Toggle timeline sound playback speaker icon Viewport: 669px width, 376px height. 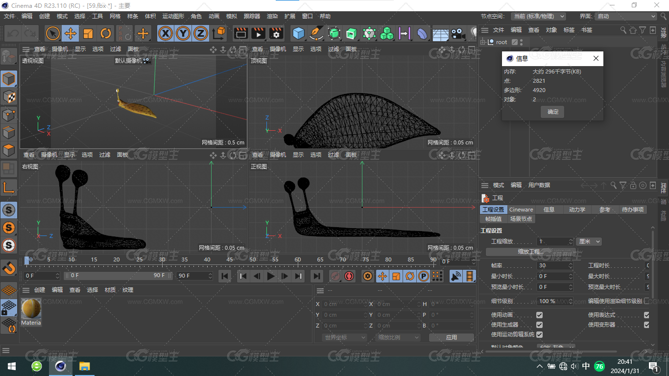click(456, 276)
